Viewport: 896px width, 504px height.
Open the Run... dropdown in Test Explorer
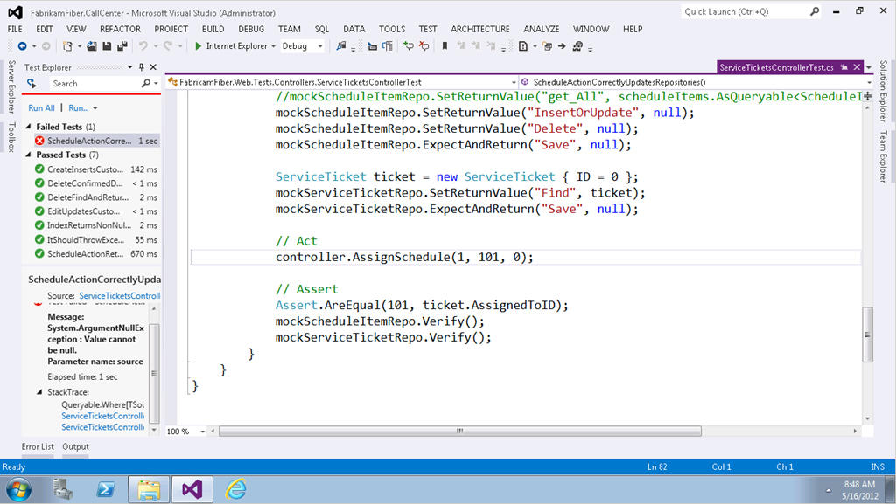pos(83,107)
